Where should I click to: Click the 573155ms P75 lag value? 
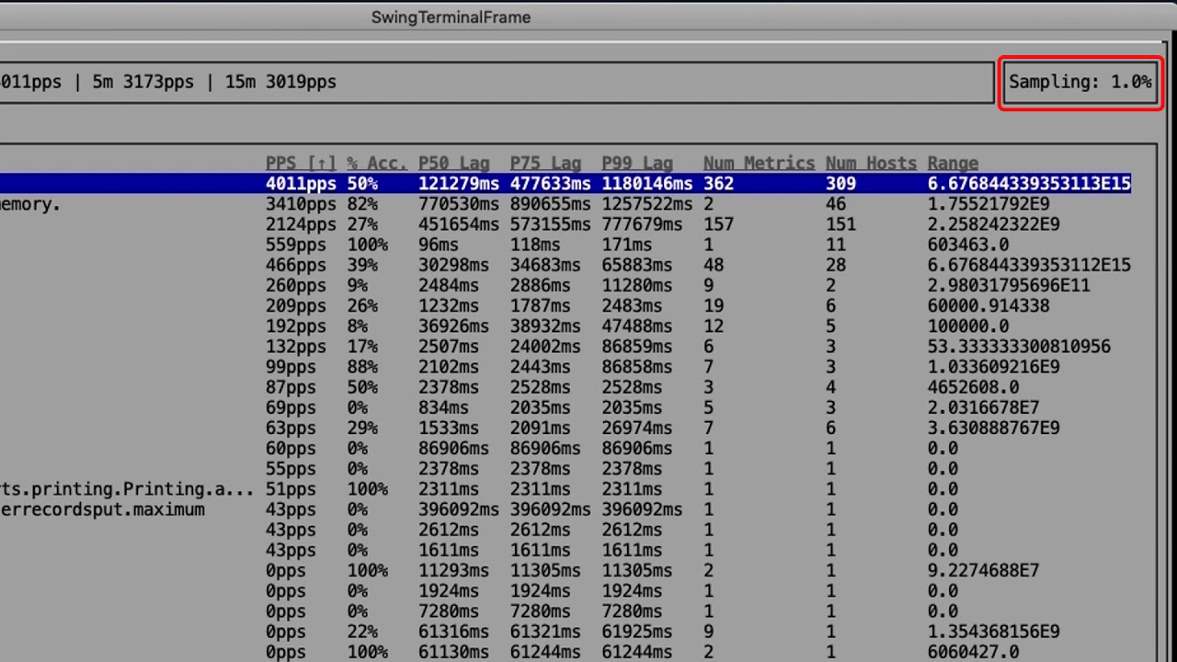coord(551,224)
